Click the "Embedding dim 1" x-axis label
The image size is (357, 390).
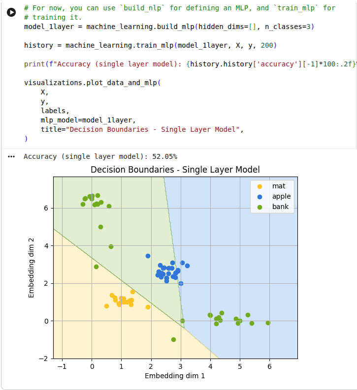pos(175,376)
